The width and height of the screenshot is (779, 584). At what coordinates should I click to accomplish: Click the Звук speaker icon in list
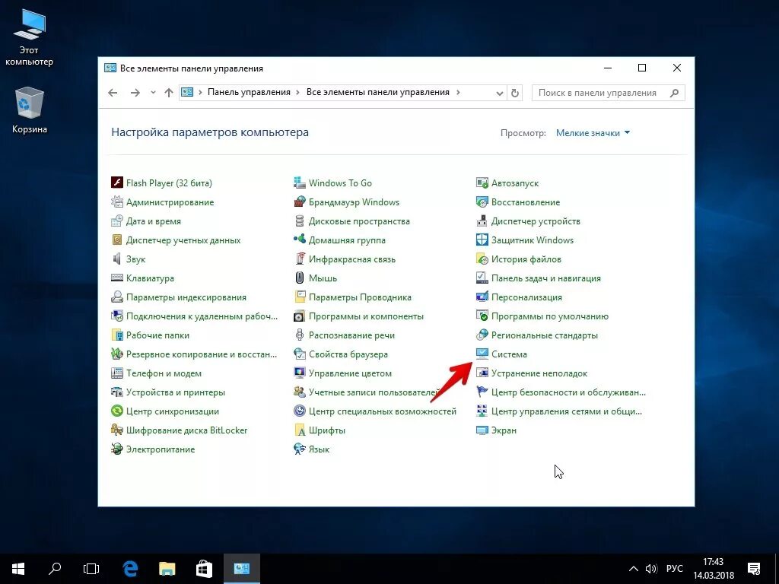tap(116, 259)
